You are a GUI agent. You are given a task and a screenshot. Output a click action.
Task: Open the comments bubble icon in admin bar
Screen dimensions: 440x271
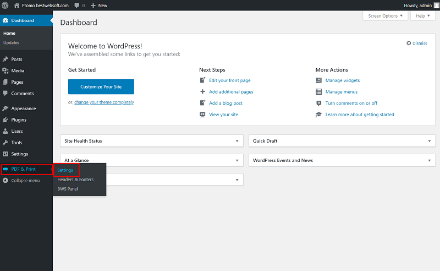pyautogui.click(x=77, y=6)
